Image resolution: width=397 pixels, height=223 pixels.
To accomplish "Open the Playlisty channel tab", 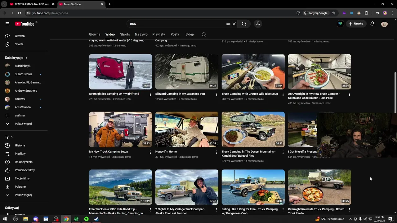I will (x=159, y=34).
